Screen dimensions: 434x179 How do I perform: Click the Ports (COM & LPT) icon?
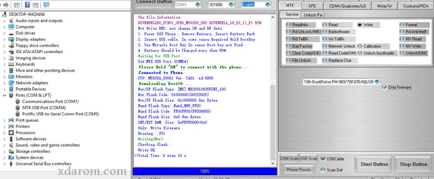[x=11, y=95]
